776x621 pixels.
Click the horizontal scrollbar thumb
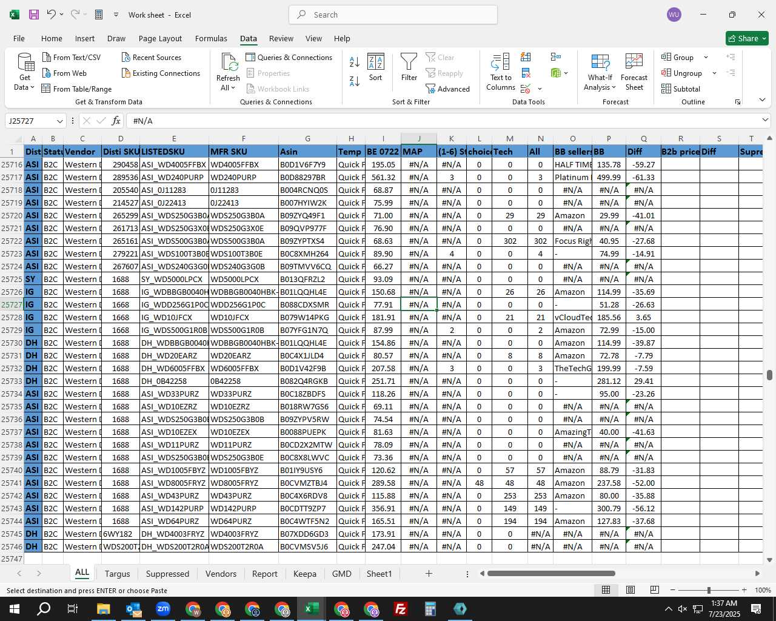[551, 573]
